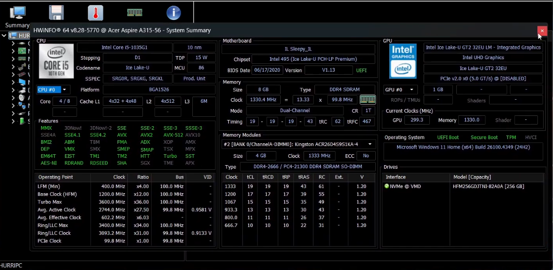Click the green NVMe drive status icon
The image size is (553, 270).
[x=387, y=186]
